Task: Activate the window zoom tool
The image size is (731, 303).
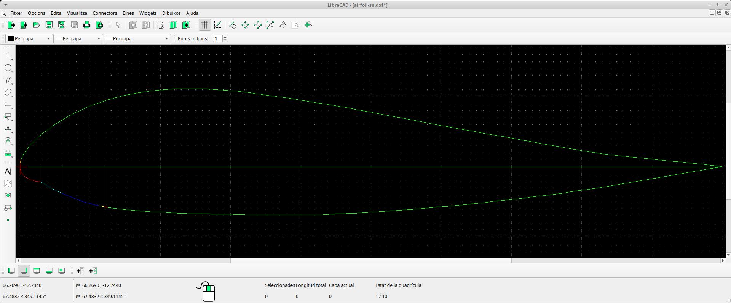Action: click(295, 25)
